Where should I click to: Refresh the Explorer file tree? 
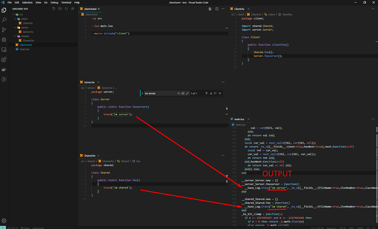[66, 9]
